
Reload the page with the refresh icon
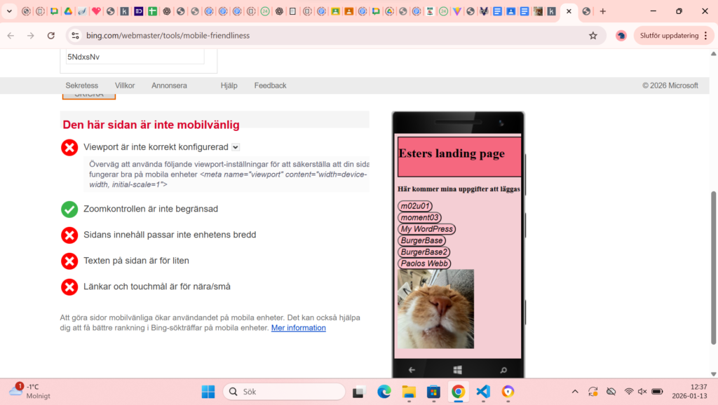coord(51,36)
